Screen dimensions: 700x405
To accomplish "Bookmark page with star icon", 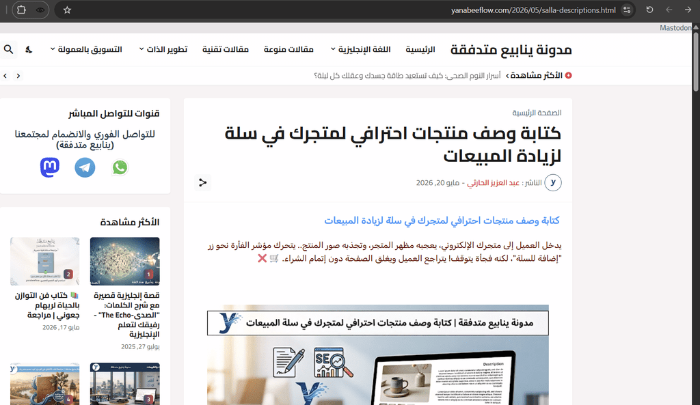I will [x=67, y=10].
